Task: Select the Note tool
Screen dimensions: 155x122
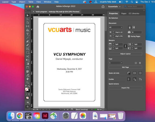Action: click(28, 72)
